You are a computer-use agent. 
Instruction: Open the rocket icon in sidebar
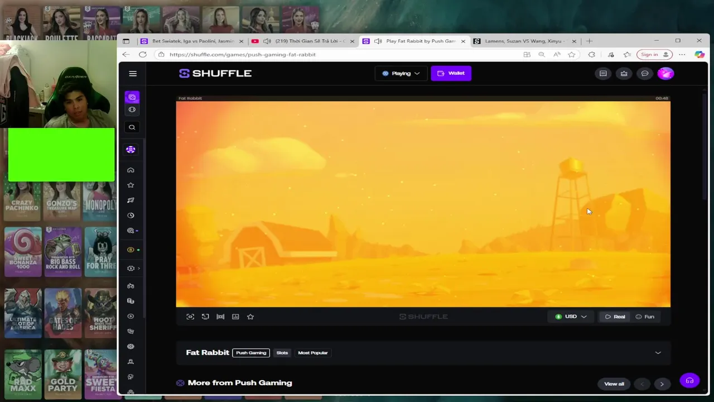[x=131, y=200]
